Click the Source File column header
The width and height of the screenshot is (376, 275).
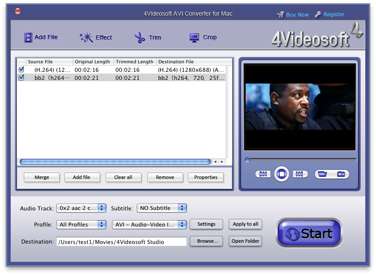coord(49,62)
